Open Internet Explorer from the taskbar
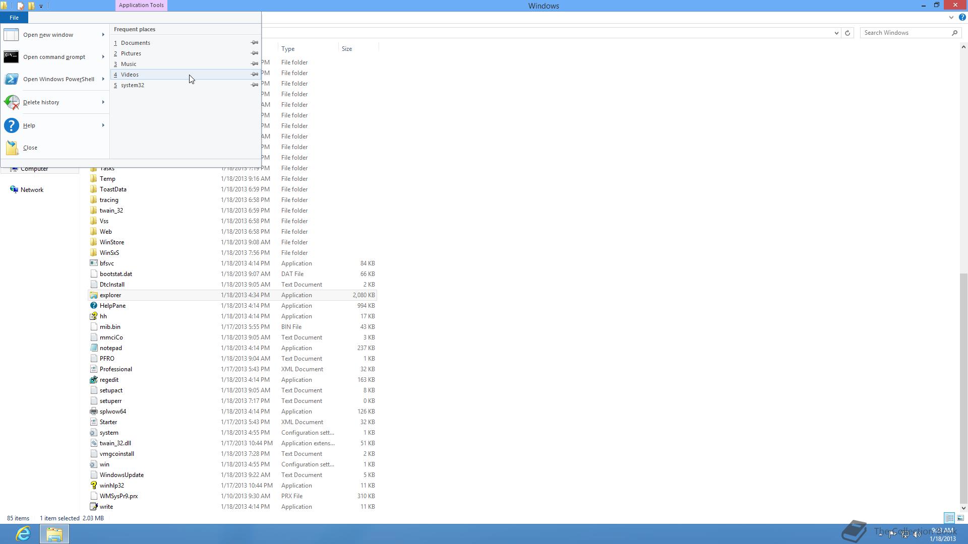 [23, 533]
